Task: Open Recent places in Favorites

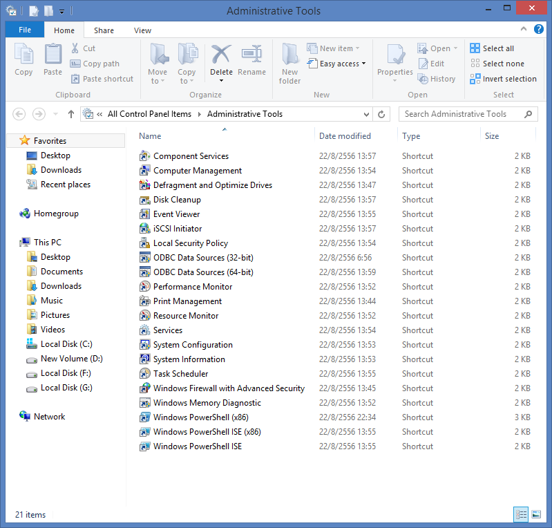Action: tap(66, 185)
